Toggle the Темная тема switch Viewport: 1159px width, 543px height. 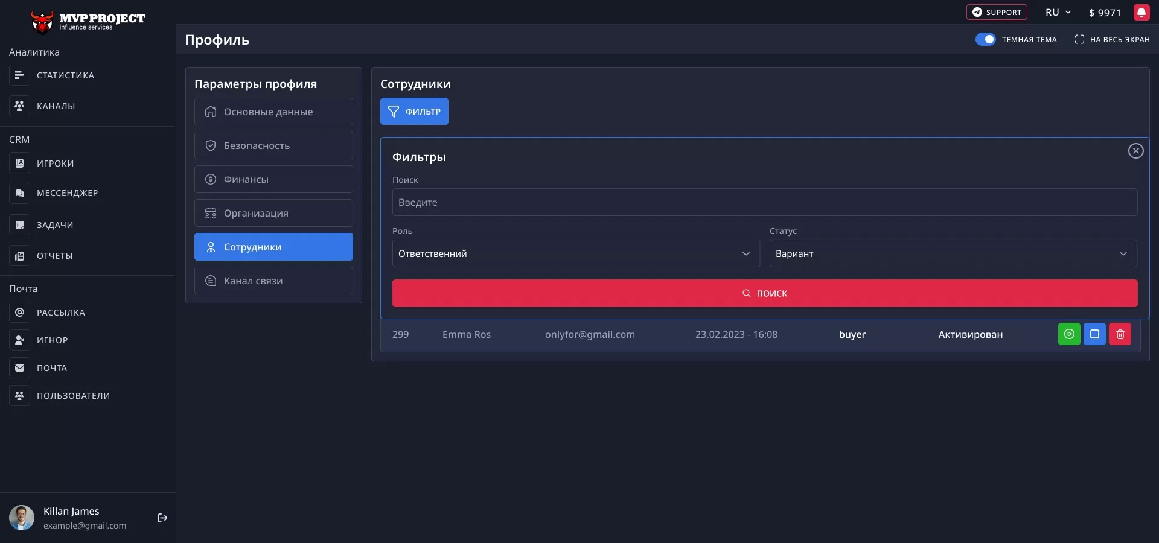985,39
